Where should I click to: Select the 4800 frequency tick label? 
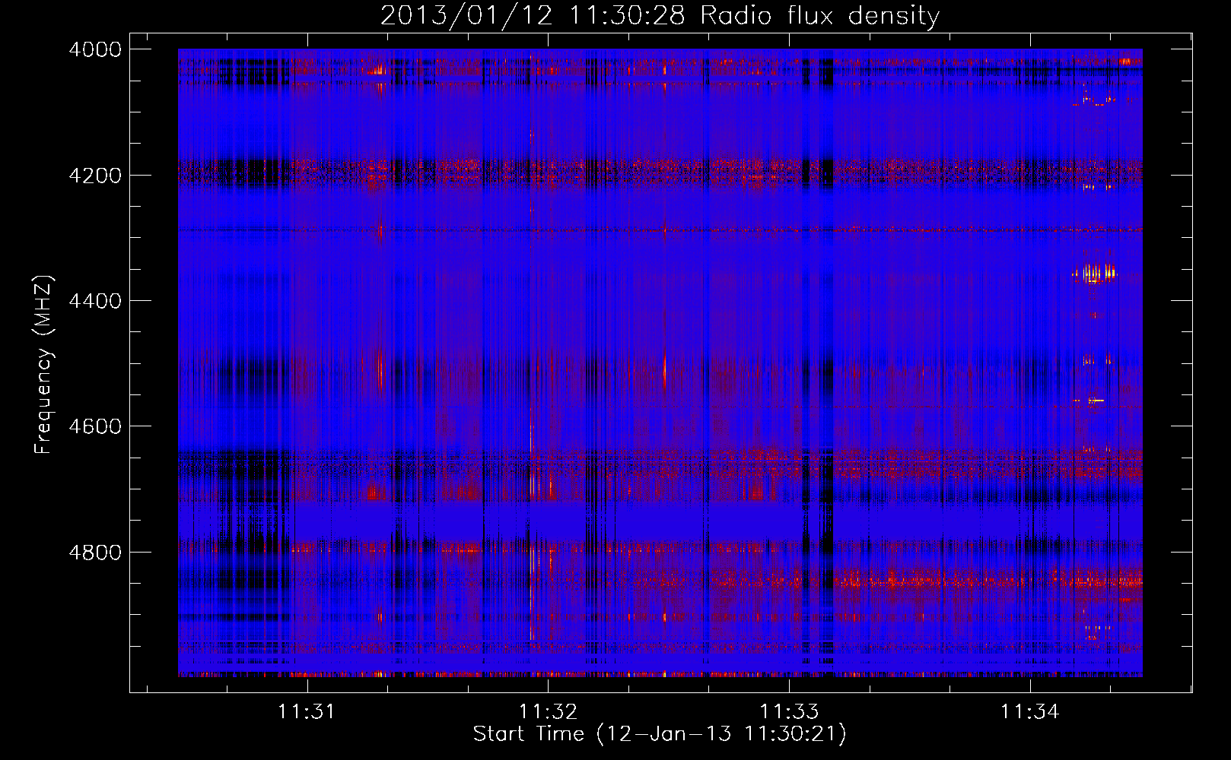tap(95, 553)
